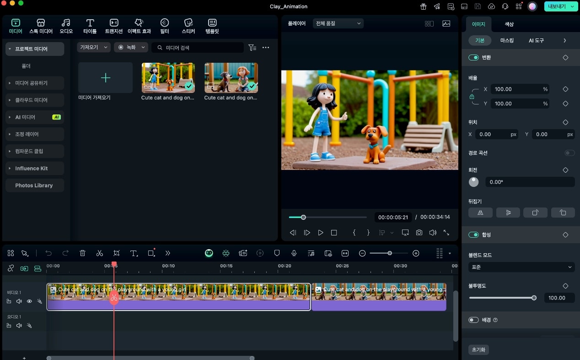The image size is (580, 360).
Task: Mute the 오디오 1 track
Action: coord(19,326)
